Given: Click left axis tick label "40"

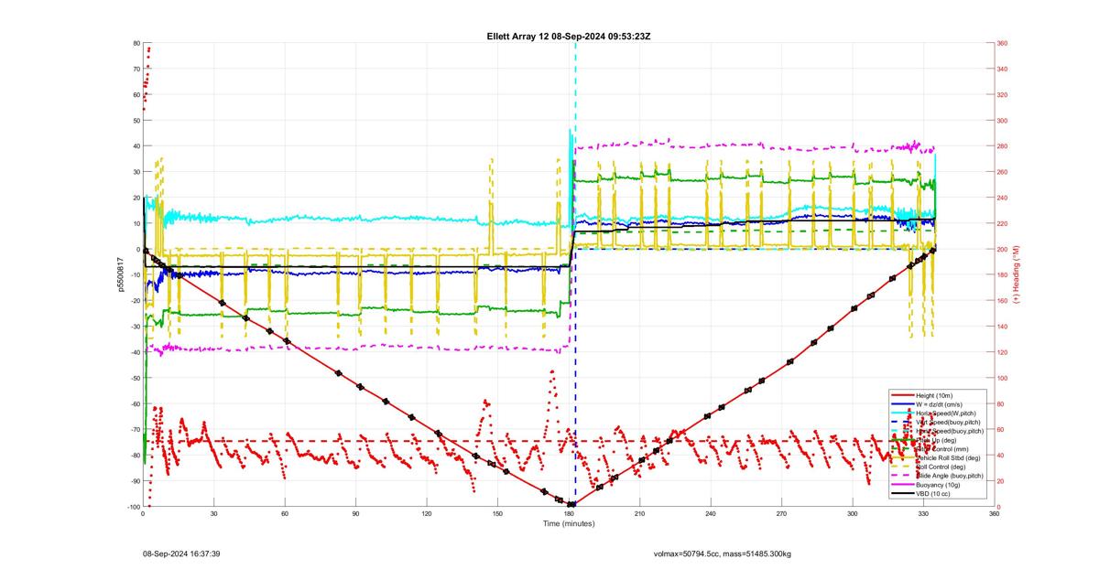Looking at the screenshot, I should pyautogui.click(x=136, y=146).
